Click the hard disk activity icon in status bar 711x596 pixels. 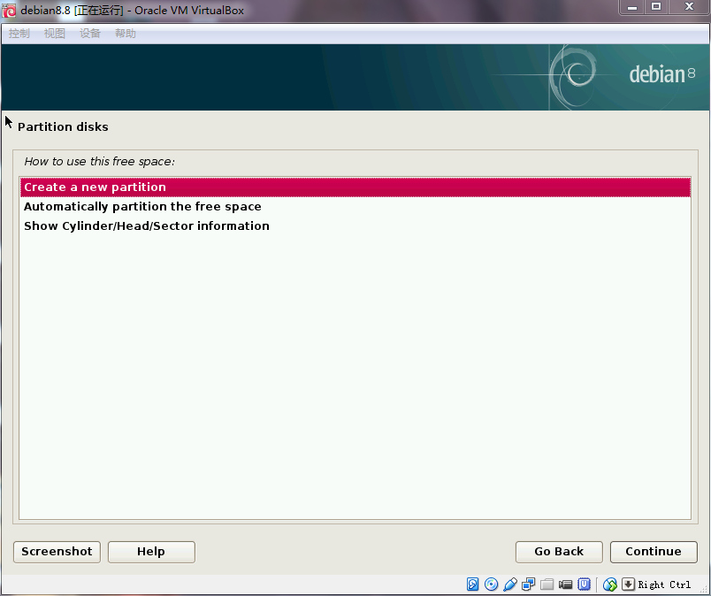coord(473,585)
